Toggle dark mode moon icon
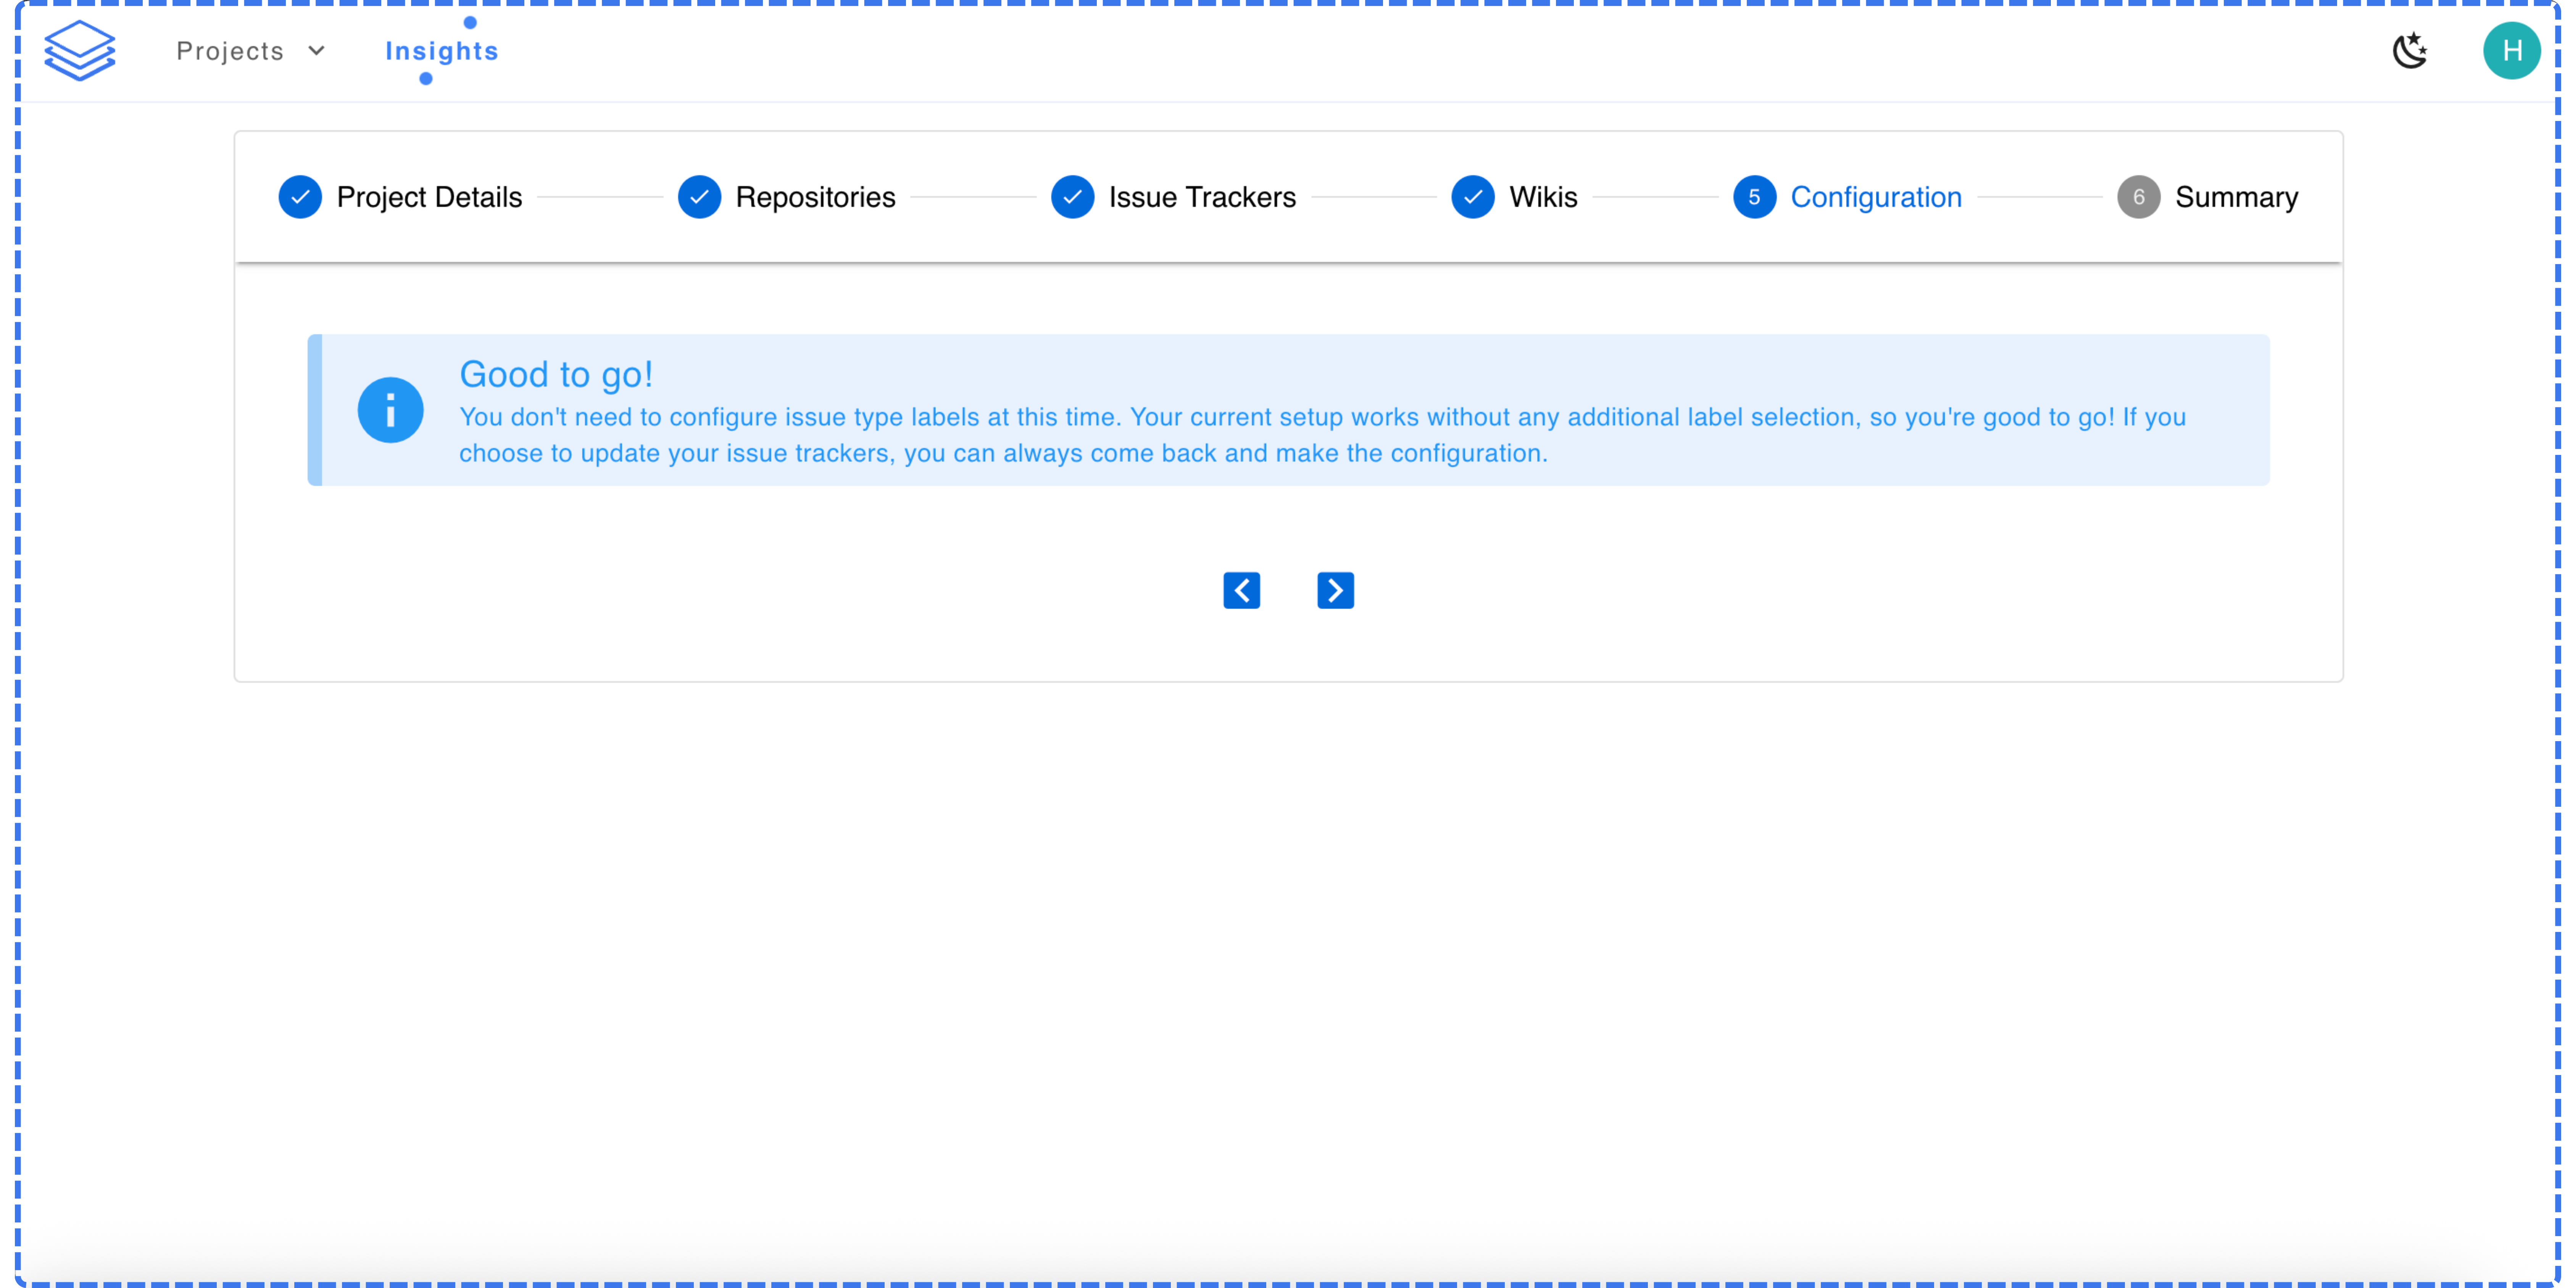 pos(2410,50)
